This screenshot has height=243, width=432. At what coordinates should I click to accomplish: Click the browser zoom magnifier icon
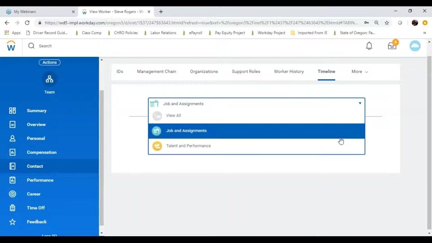point(377,23)
